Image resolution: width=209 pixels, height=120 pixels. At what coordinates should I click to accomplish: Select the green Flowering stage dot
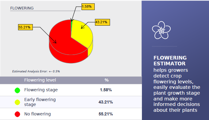pyautogui.click(x=17, y=90)
